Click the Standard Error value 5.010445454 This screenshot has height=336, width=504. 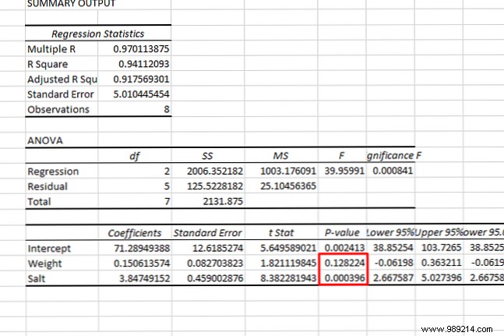point(141,94)
